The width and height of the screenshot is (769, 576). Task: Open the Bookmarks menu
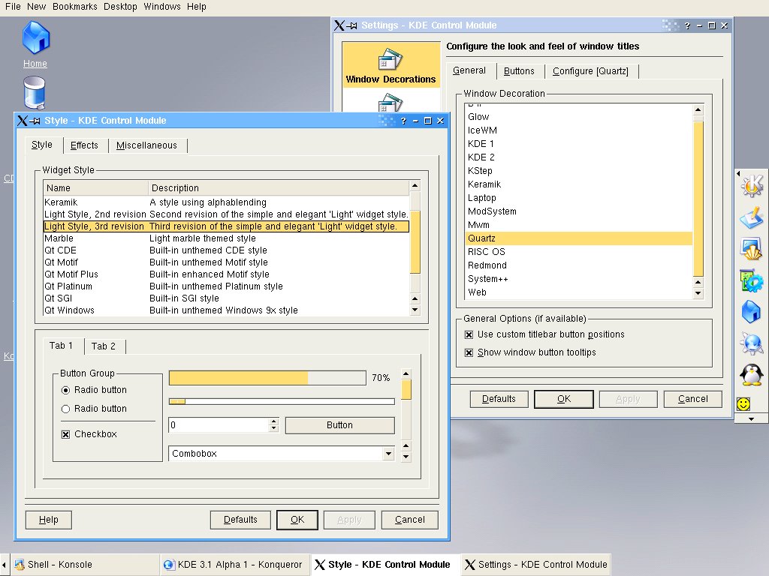tap(74, 7)
